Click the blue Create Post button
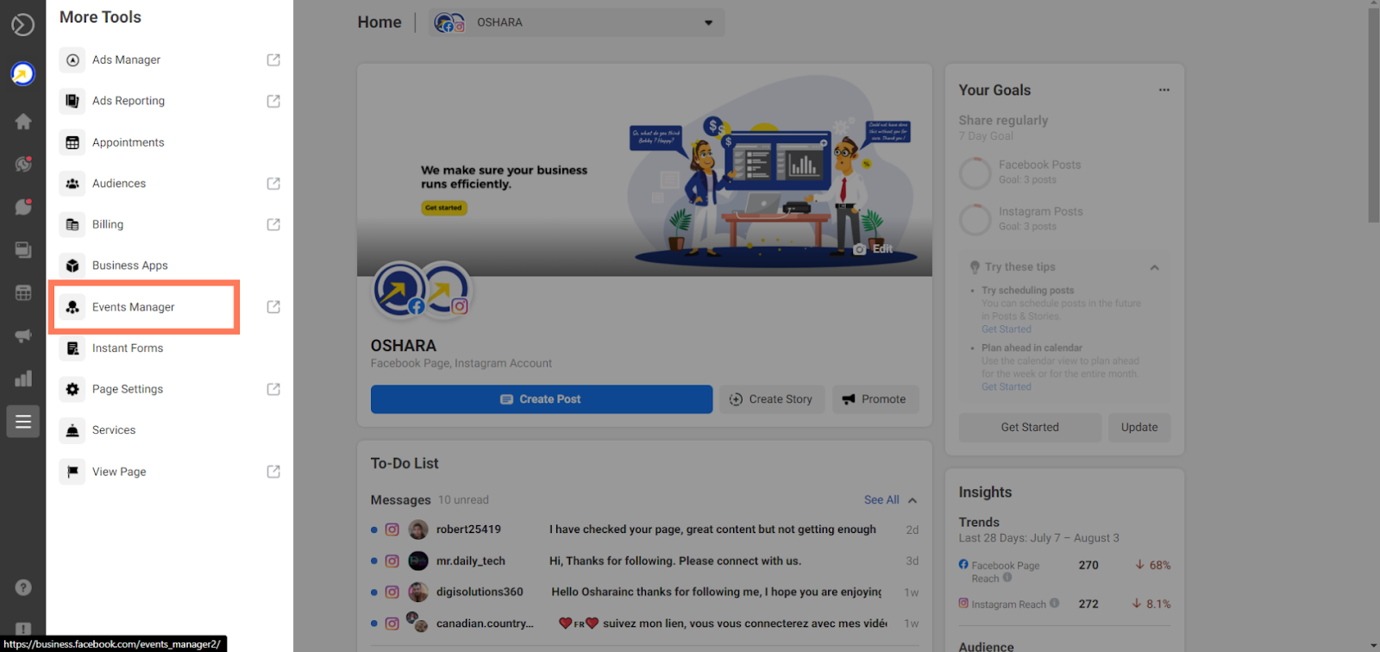Screen dimensions: 1380x652 pyautogui.click(x=541, y=399)
